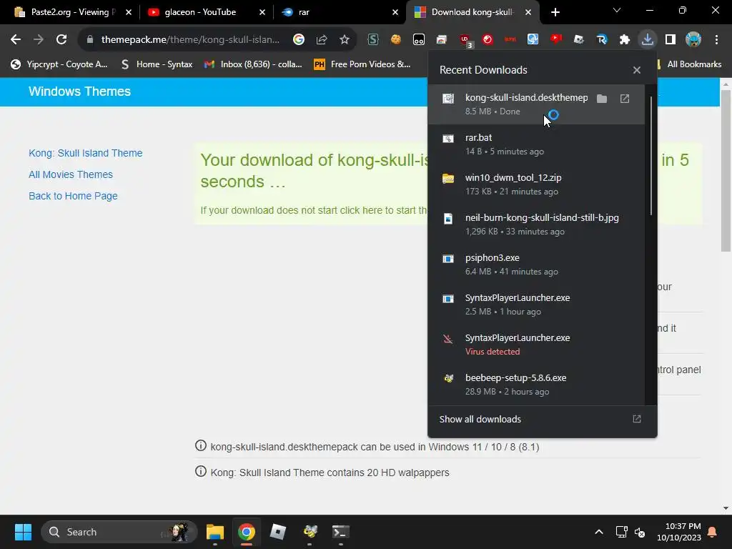This screenshot has height=549, width=732.
Task: Close the Recent Downloads popup
Action: click(637, 70)
